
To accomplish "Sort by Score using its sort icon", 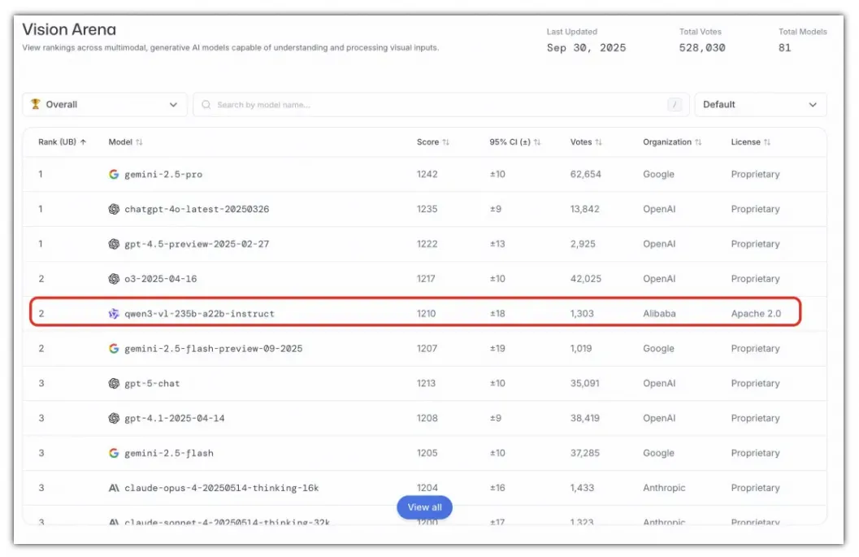I will tap(446, 142).
